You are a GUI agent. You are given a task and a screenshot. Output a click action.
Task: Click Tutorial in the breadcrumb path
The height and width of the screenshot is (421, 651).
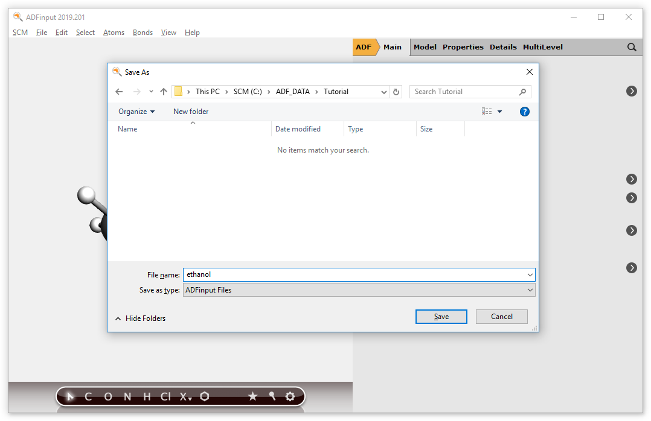[336, 92]
